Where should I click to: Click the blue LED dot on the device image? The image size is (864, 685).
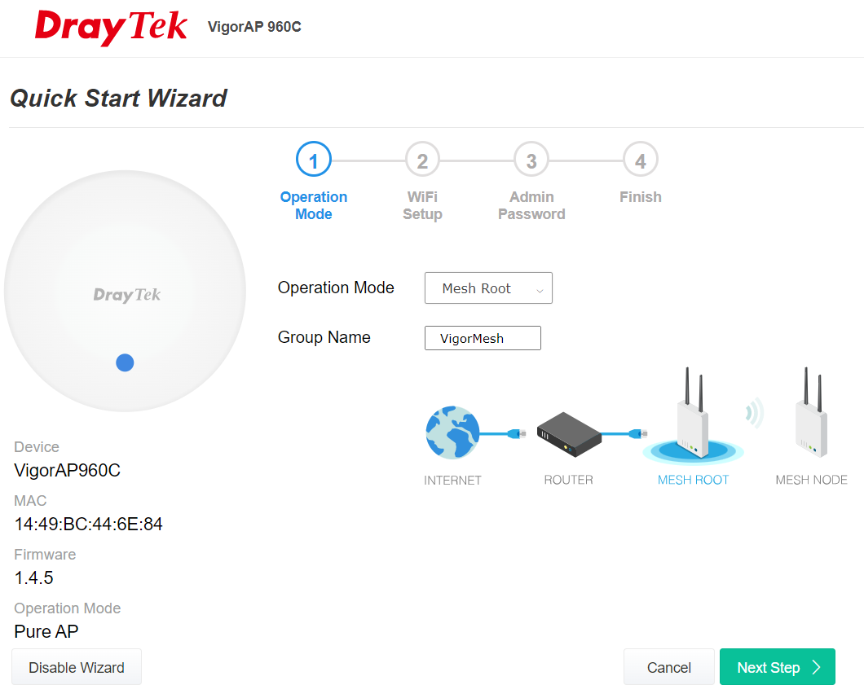tap(125, 362)
